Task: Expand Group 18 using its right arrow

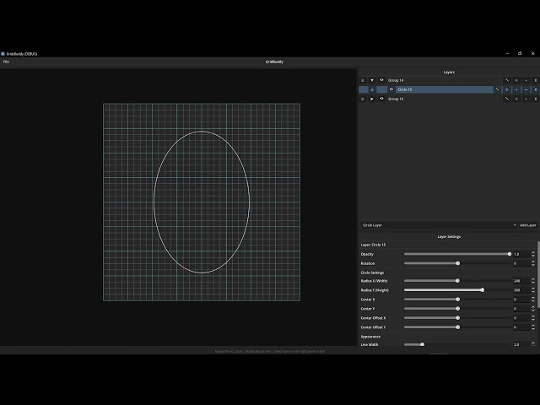Action: pyautogui.click(x=372, y=99)
